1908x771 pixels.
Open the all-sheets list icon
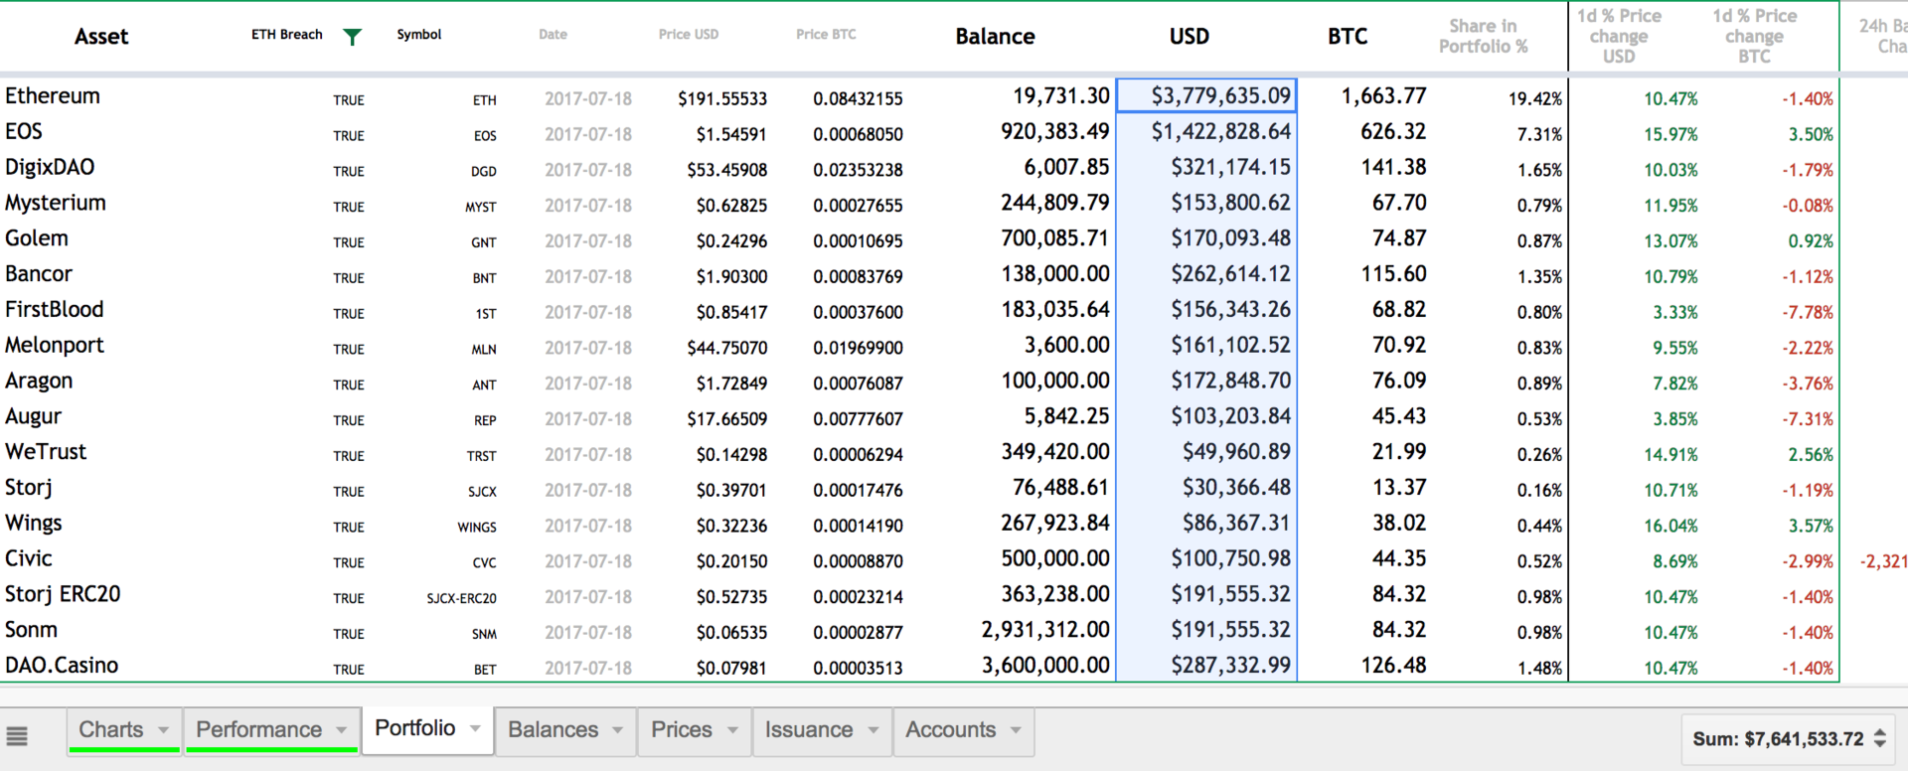[x=17, y=736]
